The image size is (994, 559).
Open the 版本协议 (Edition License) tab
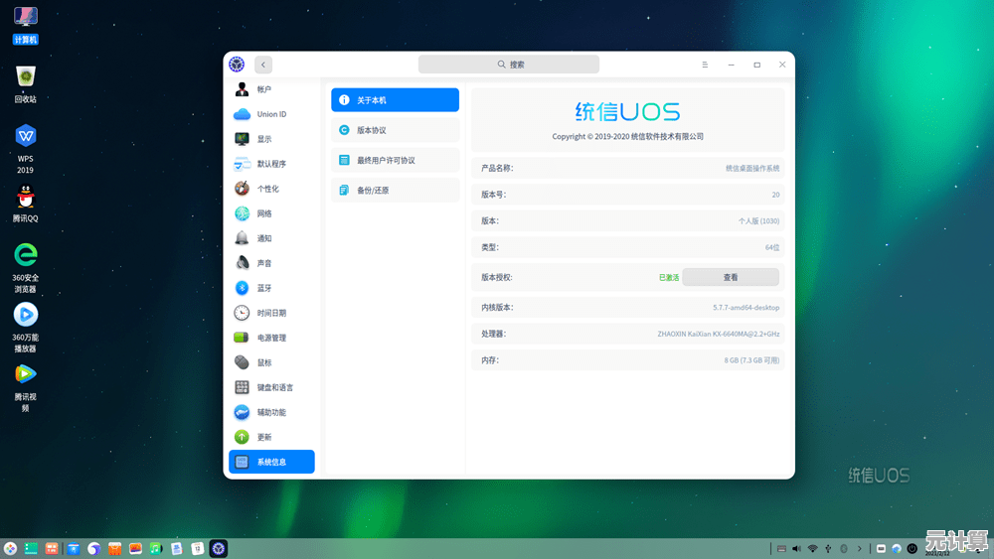click(x=395, y=130)
